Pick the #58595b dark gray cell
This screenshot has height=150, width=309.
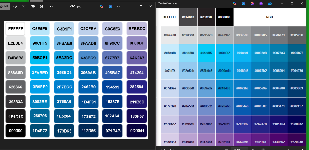pos(297,35)
